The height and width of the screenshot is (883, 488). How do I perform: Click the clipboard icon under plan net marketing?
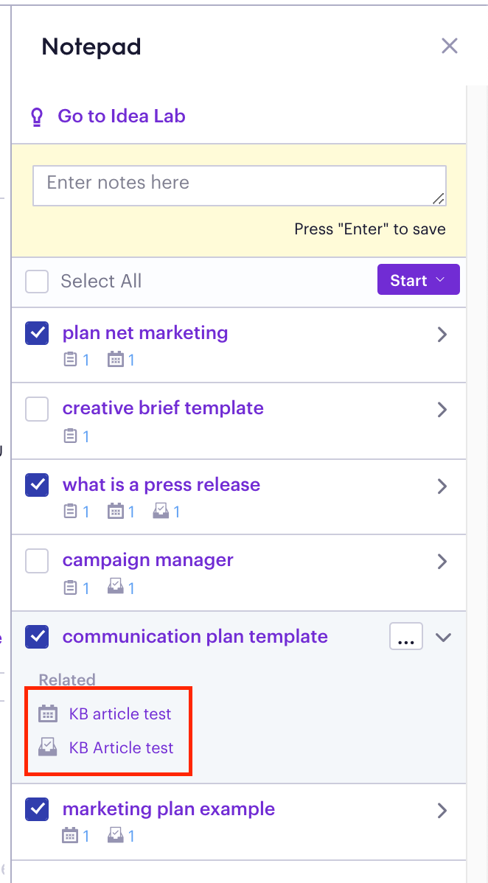click(x=70, y=360)
